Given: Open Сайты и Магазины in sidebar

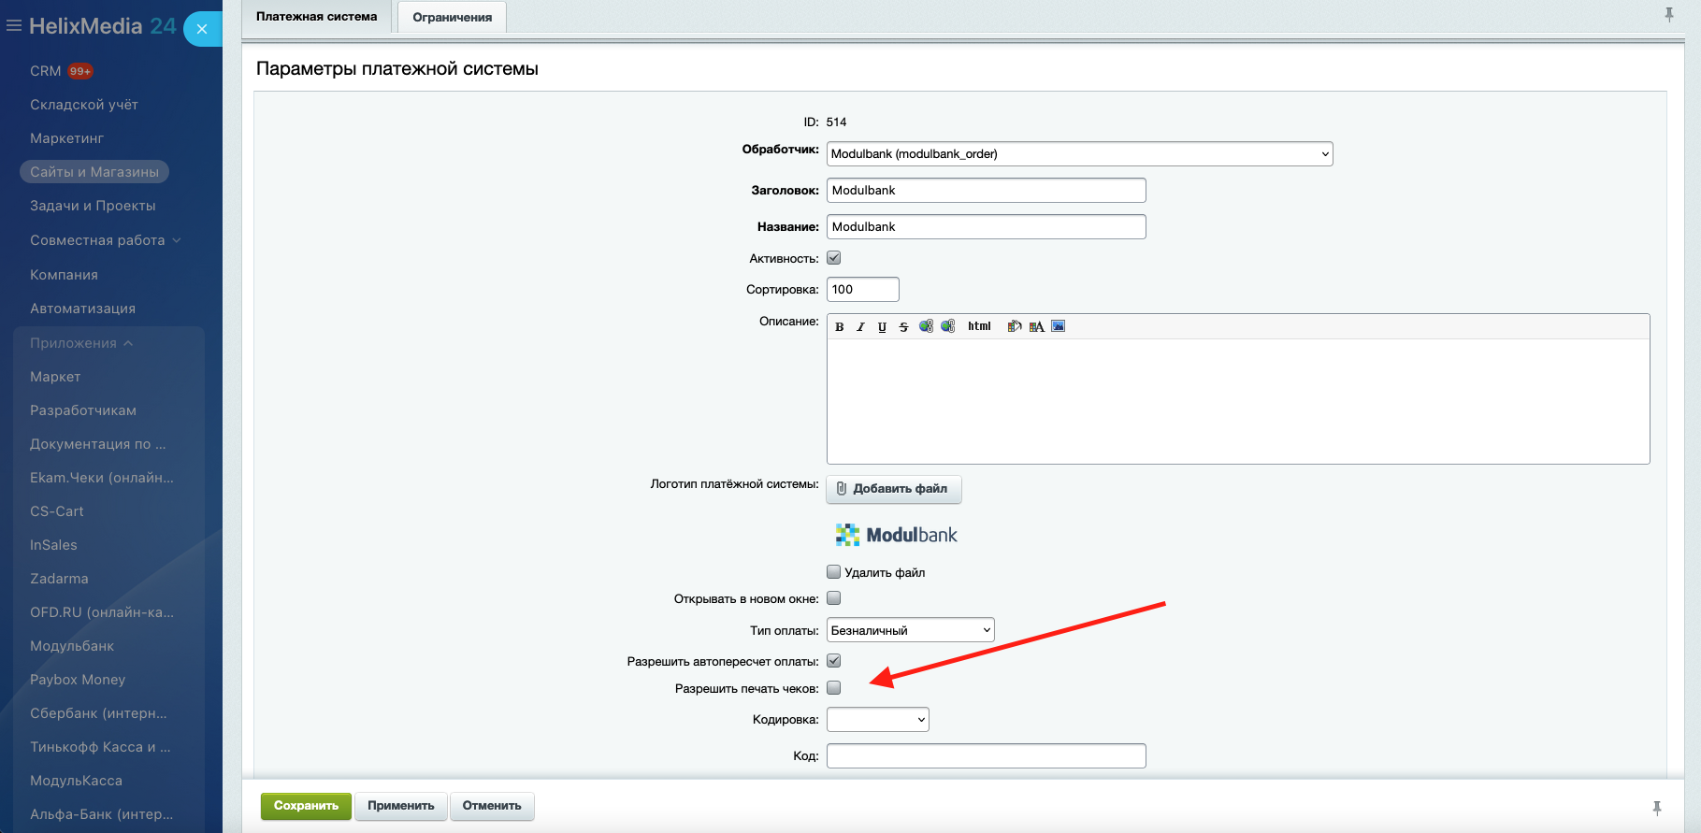Looking at the screenshot, I should click(x=94, y=172).
